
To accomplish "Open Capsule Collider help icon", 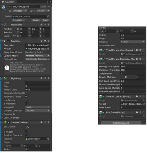I will (42, 122).
